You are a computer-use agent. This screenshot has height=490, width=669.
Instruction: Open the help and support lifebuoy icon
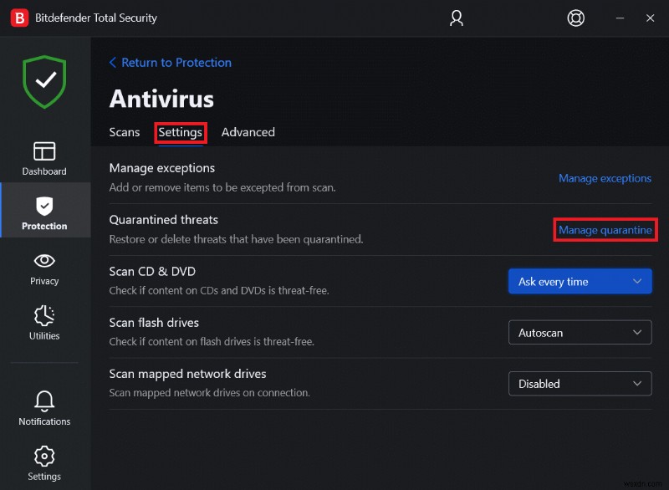575,18
